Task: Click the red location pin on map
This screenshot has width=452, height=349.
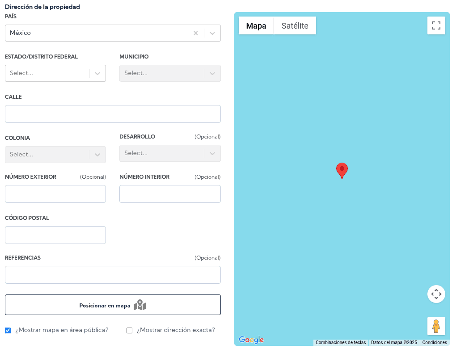Action: [x=342, y=170]
